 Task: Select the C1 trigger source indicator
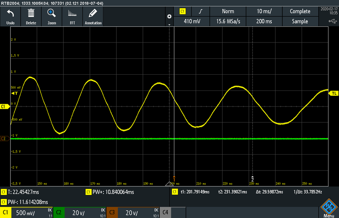[x=183, y=12]
